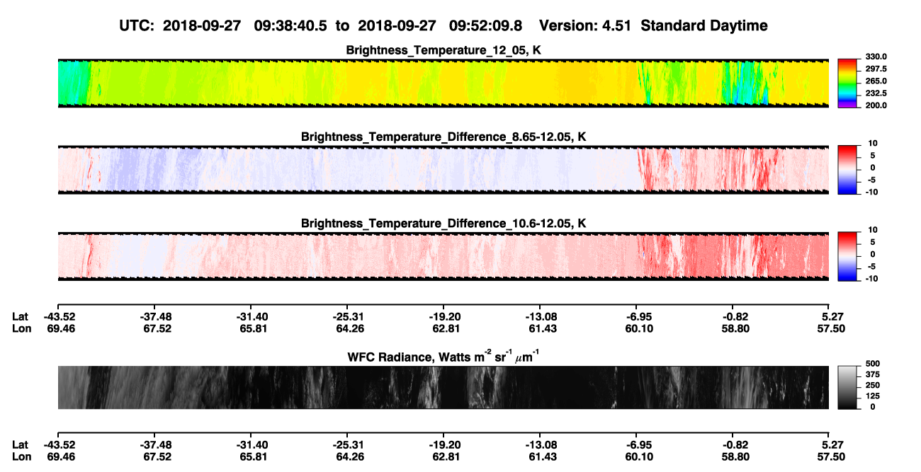This screenshot has height=472, width=921.
Task: Click the 8.65-12.05 temperature difference image strip
Action: click(x=443, y=168)
